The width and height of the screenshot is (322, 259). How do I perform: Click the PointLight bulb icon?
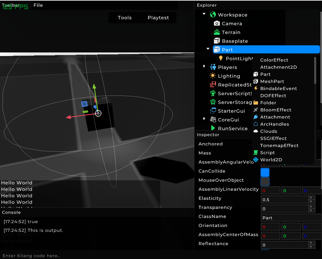[221, 58]
